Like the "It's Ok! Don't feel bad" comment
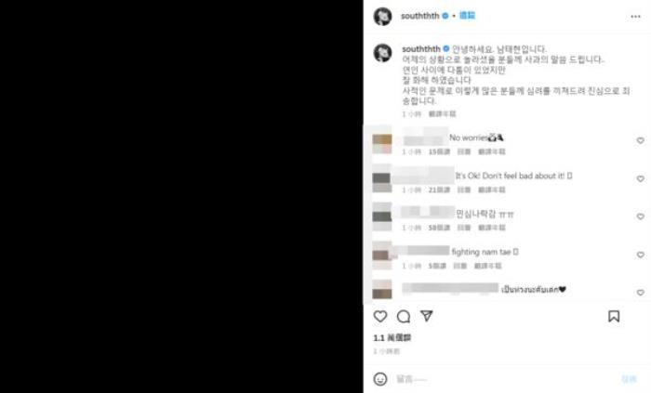This screenshot has width=651, height=393. [x=640, y=178]
